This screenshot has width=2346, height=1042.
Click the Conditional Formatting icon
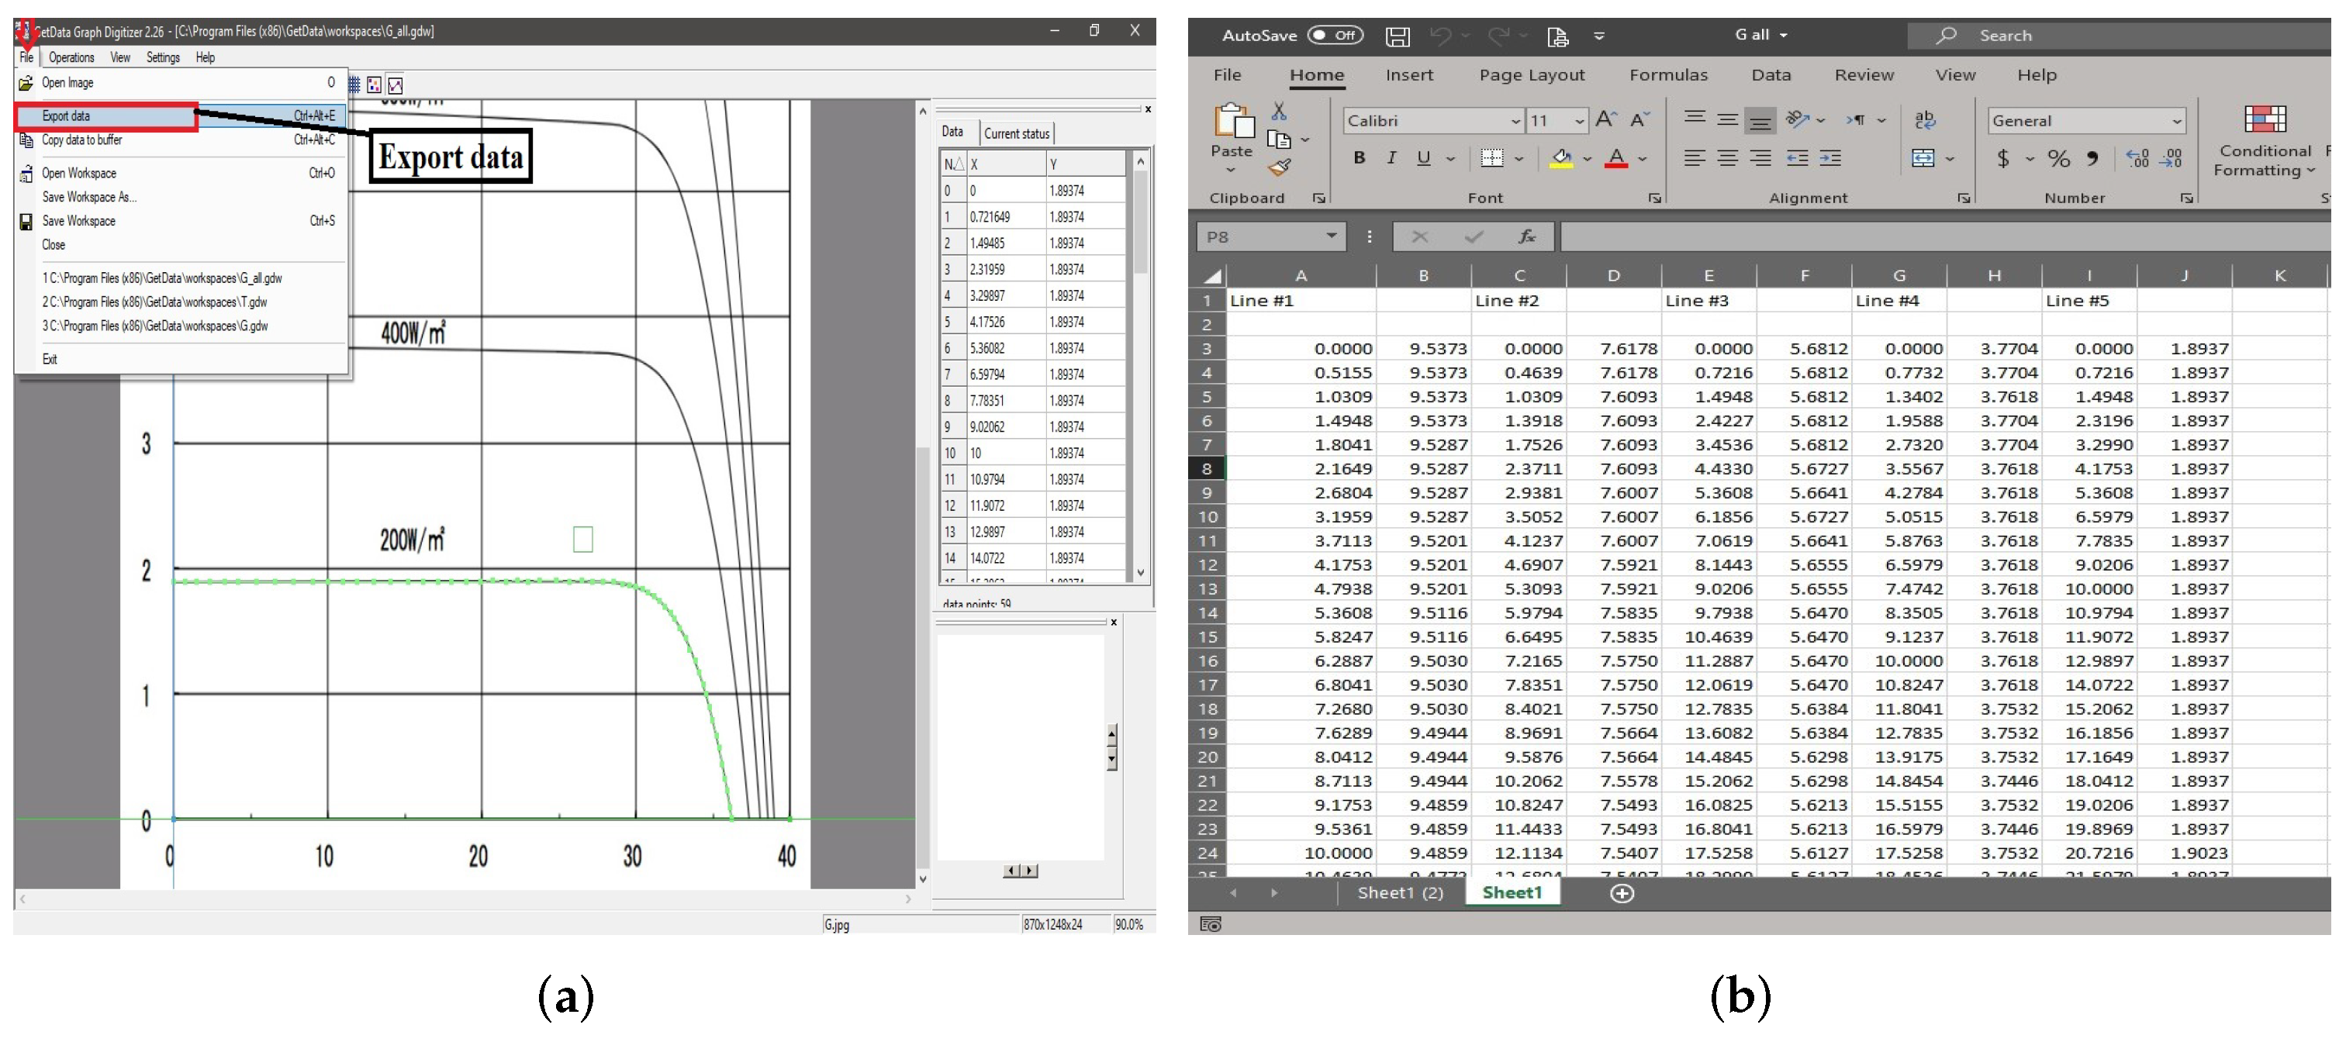[x=2264, y=119]
